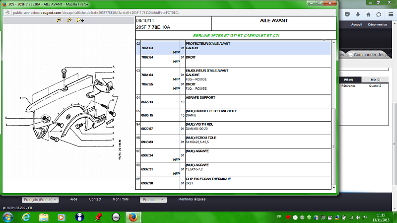Screen dimensions: 397x223
Task: Zoom in on the parts diagram
Action: 59,20
